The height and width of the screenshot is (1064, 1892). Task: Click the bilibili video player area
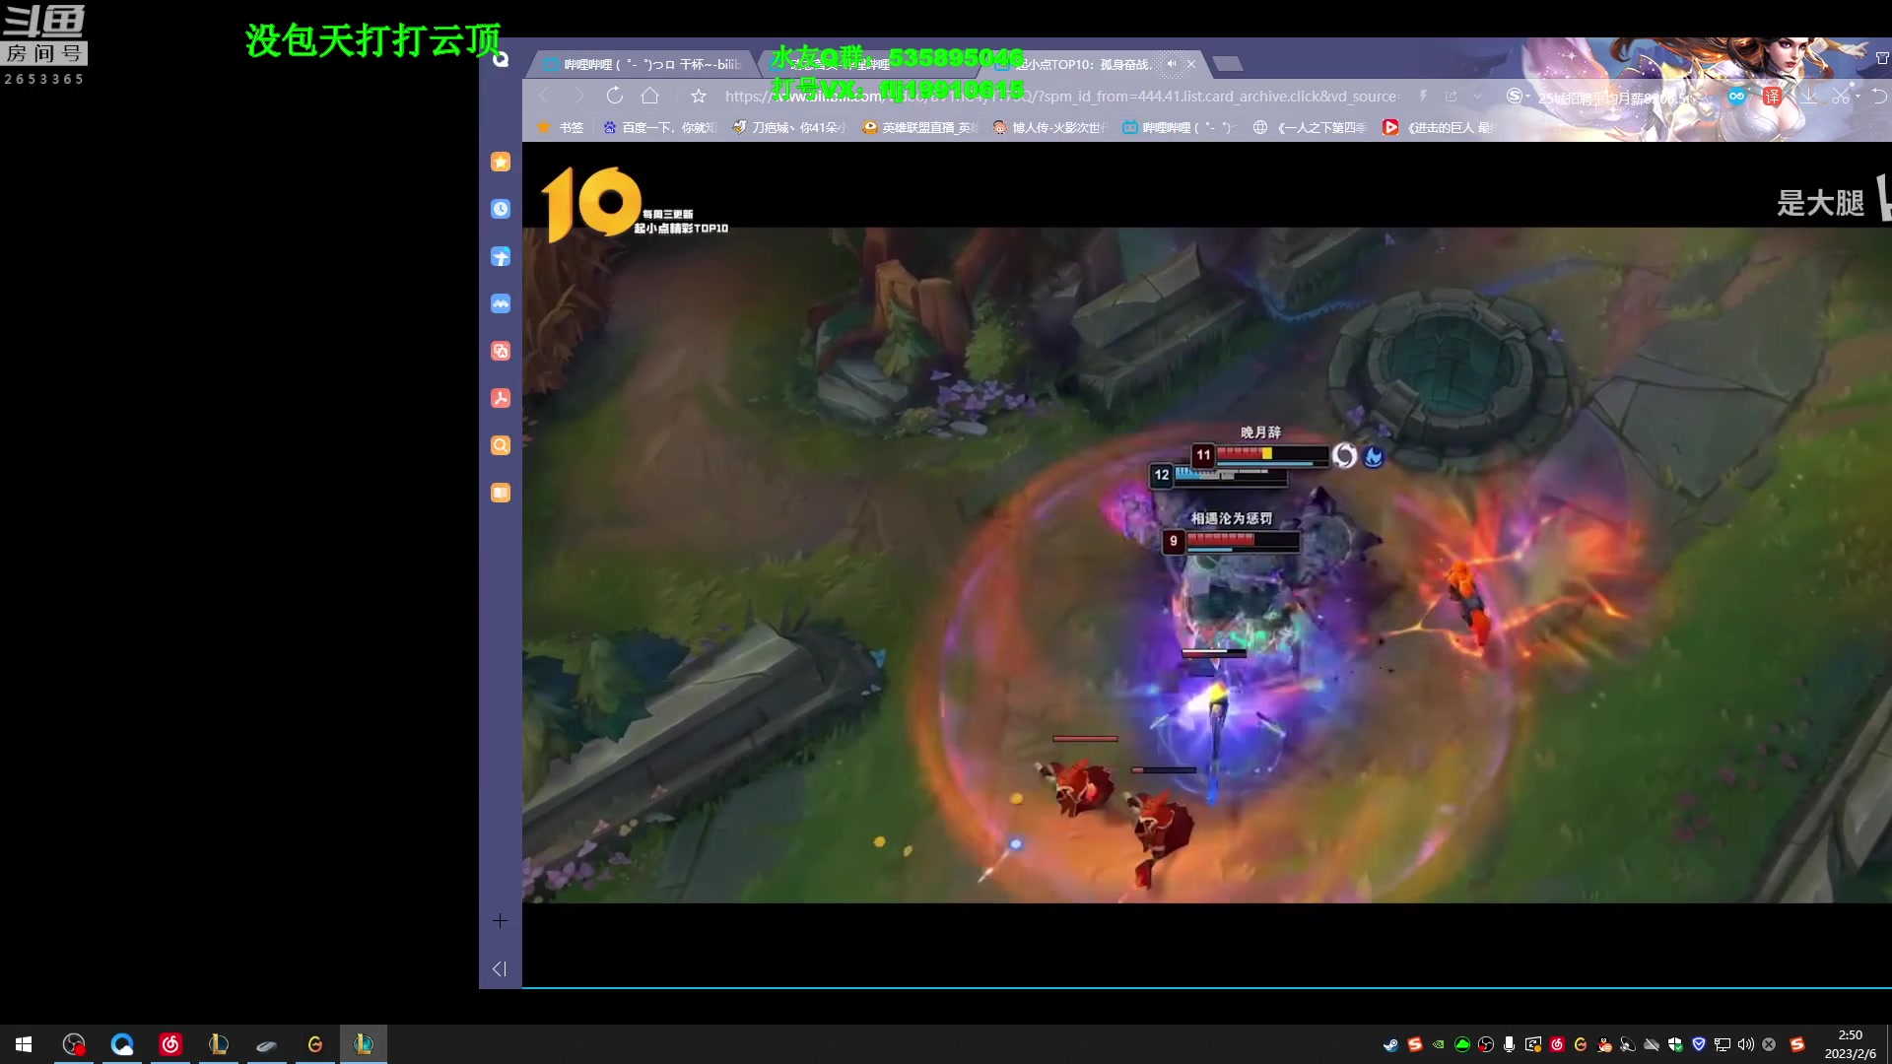click(x=1206, y=565)
